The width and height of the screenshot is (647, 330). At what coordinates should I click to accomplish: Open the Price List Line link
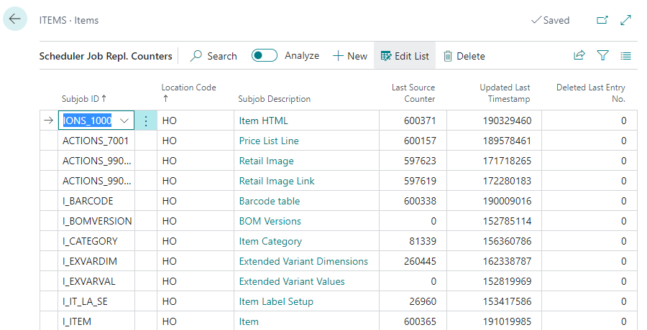tap(269, 141)
